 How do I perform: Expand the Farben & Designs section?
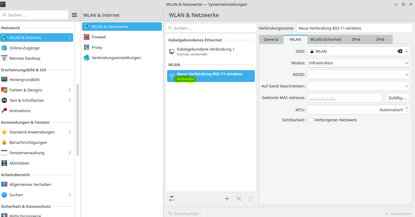pos(70,90)
